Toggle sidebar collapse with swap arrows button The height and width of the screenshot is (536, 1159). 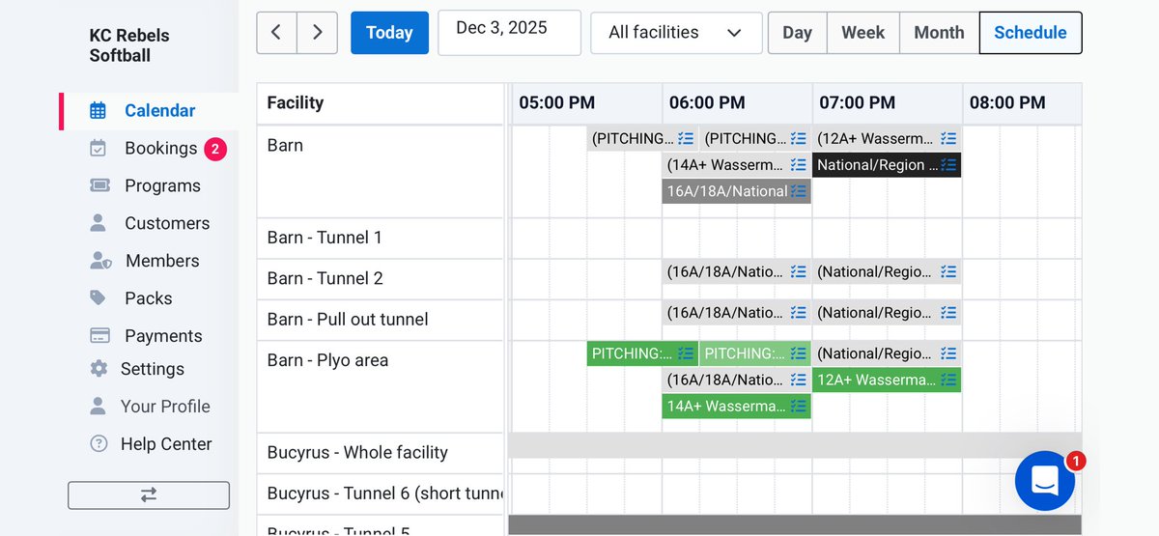[149, 494]
